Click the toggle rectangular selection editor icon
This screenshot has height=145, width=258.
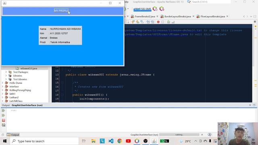[x=127, y=22]
